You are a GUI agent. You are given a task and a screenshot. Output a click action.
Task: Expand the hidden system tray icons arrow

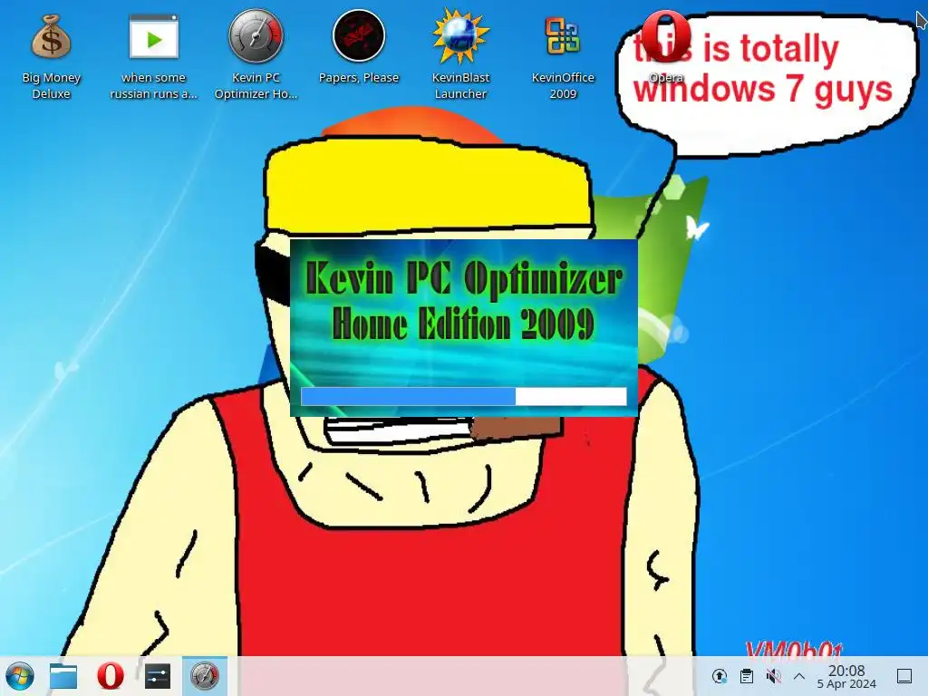799,676
